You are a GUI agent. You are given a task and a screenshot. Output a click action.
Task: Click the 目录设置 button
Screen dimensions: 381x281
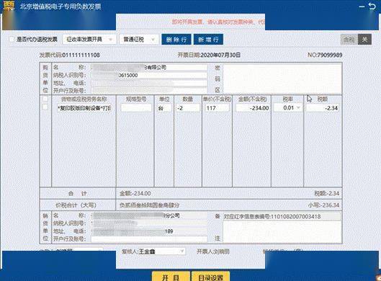[x=211, y=277]
